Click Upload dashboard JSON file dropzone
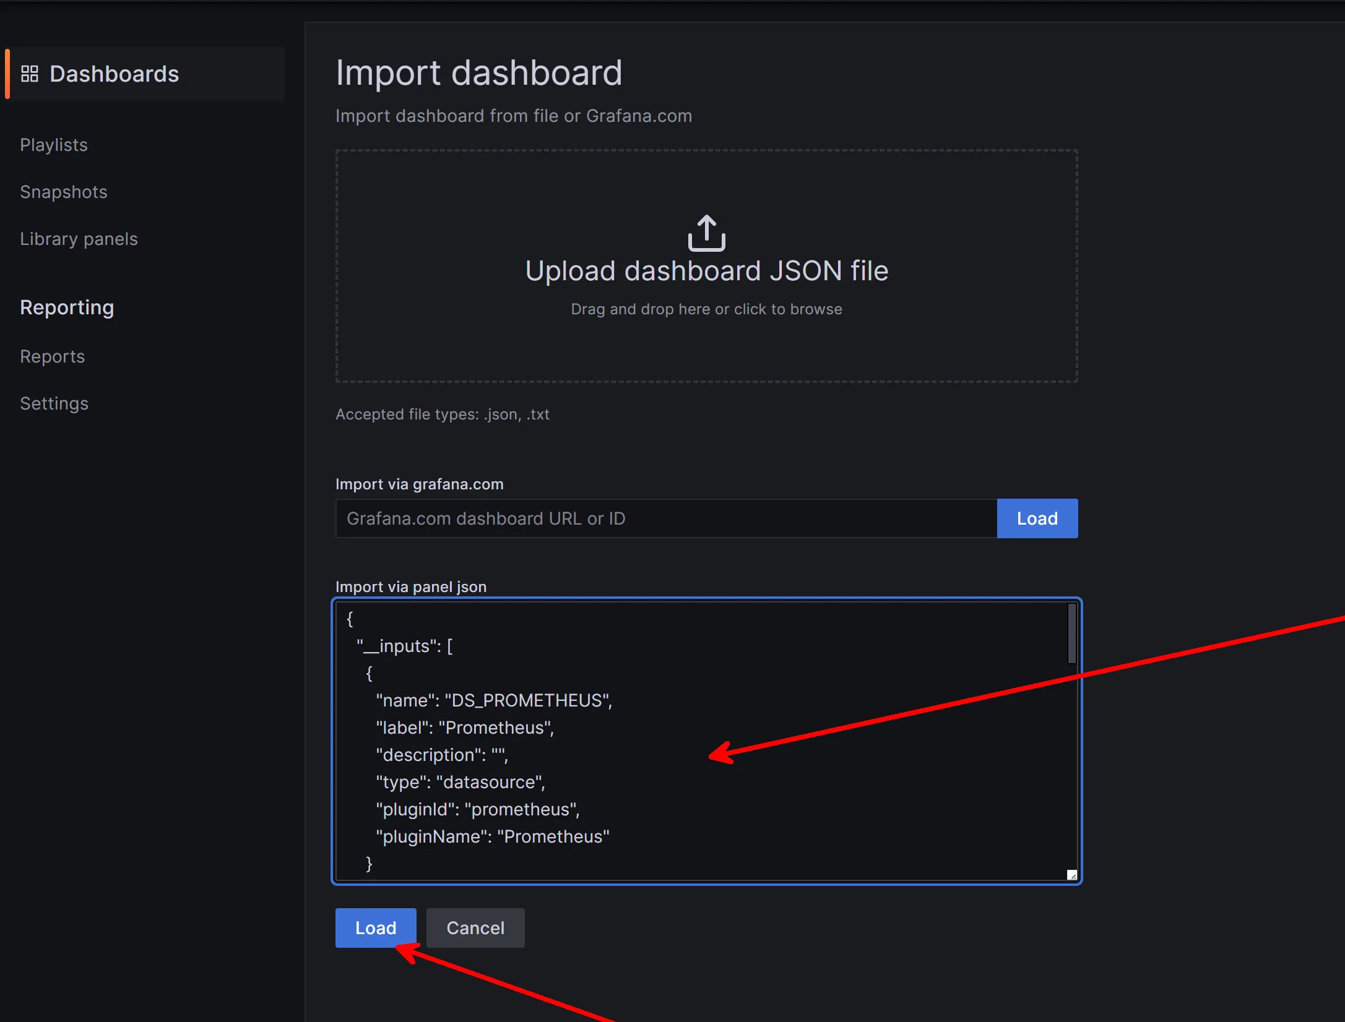1345x1022 pixels. [706, 271]
